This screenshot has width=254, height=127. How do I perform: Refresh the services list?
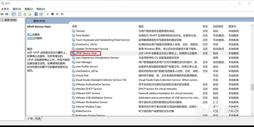click(x=25, y=14)
